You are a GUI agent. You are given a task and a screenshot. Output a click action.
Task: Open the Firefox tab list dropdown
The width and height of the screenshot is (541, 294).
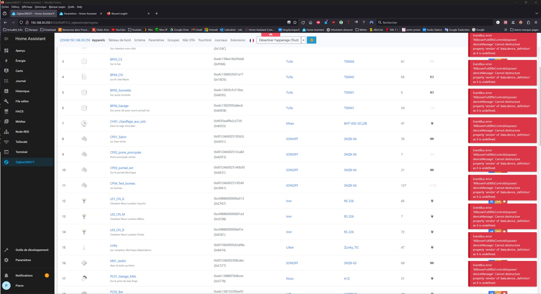536,14
